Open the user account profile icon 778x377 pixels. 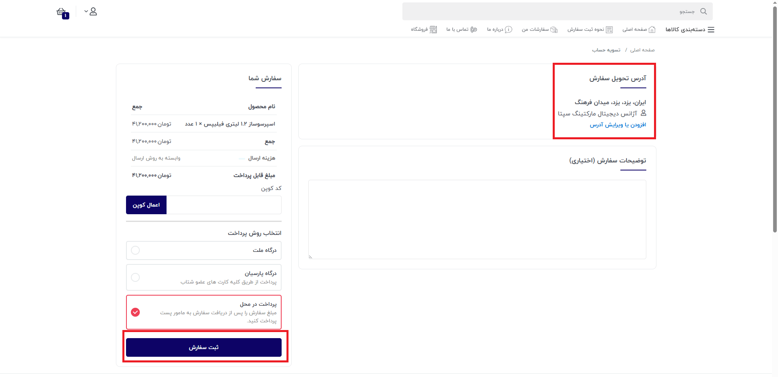(93, 12)
